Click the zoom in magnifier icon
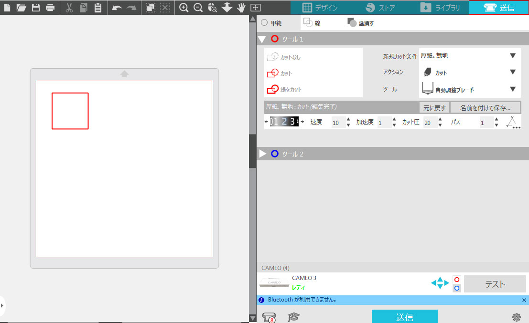 tap(184, 8)
